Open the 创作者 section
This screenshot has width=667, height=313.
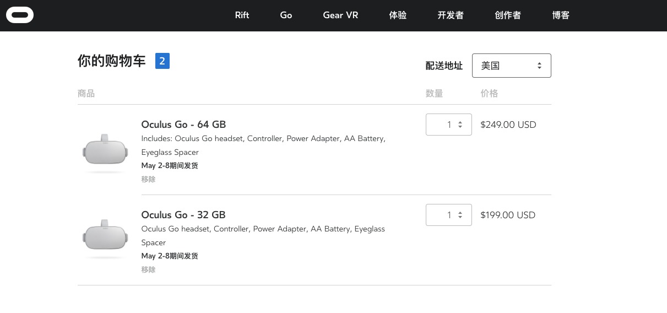508,15
